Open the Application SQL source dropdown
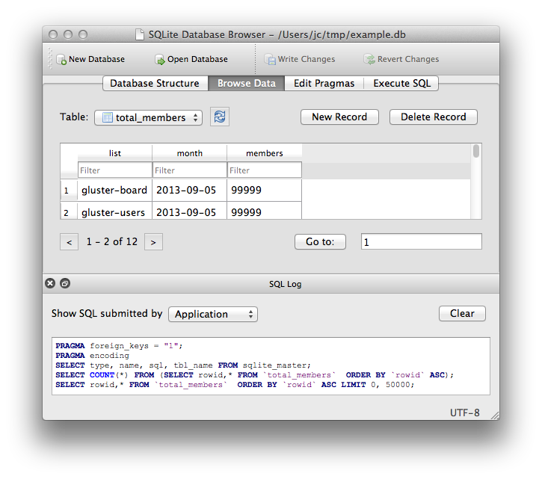The image size is (542, 479). click(x=212, y=315)
